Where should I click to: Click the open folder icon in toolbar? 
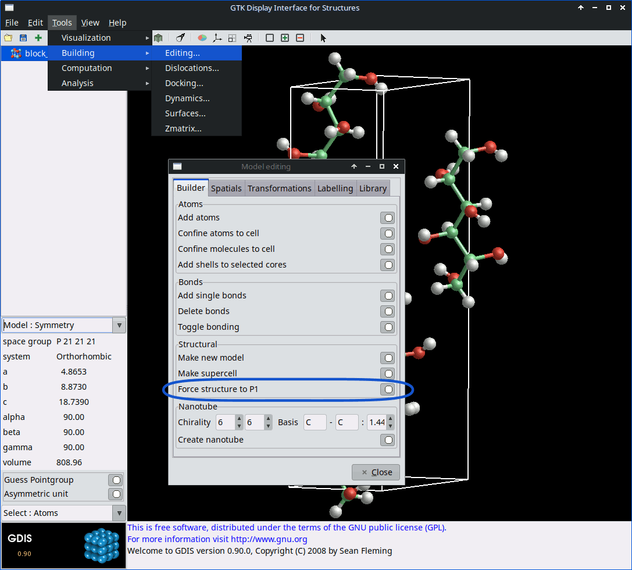[8, 38]
